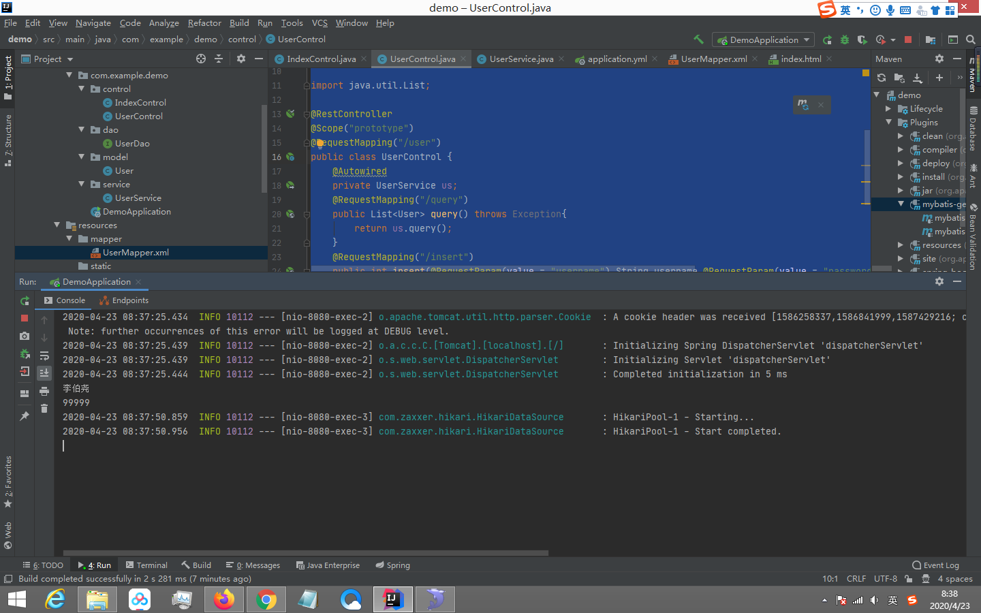Rerun application icon in Run panel
The width and height of the screenshot is (981, 613).
click(25, 300)
